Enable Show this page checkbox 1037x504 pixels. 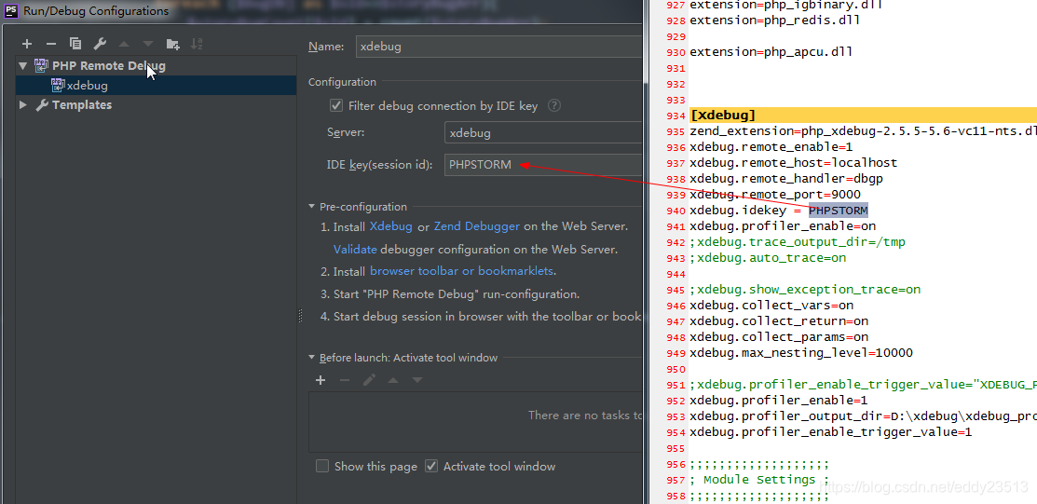pyautogui.click(x=322, y=467)
